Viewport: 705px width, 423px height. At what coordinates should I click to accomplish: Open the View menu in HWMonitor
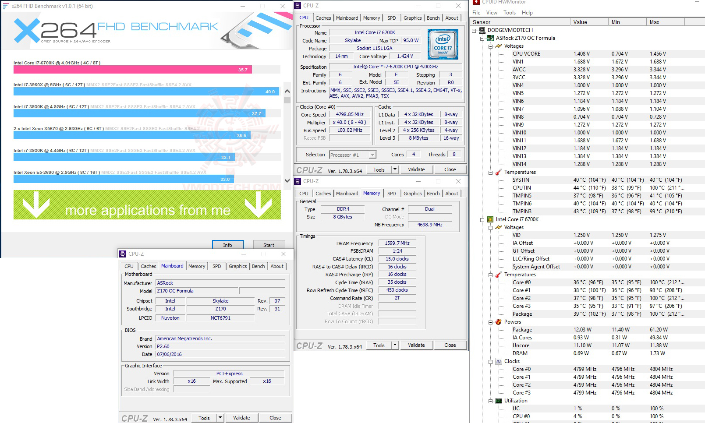coord(492,13)
